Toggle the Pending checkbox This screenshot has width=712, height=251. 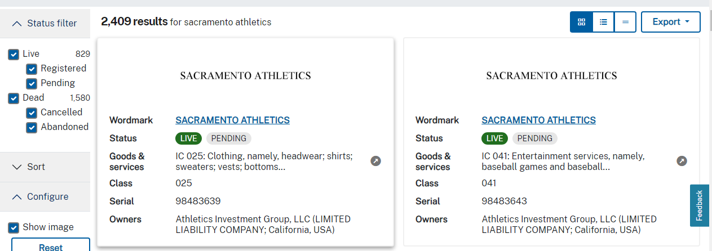[32, 83]
